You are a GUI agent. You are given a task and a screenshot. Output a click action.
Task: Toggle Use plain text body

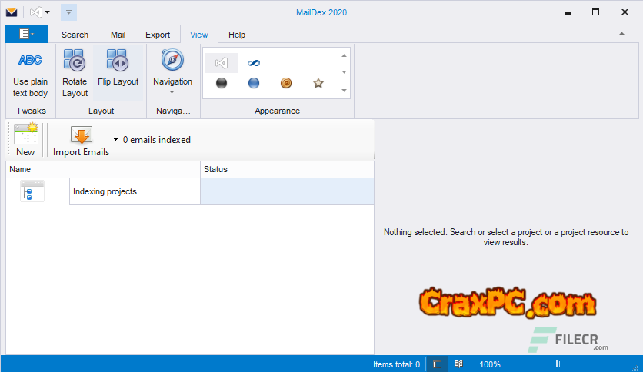(x=30, y=74)
